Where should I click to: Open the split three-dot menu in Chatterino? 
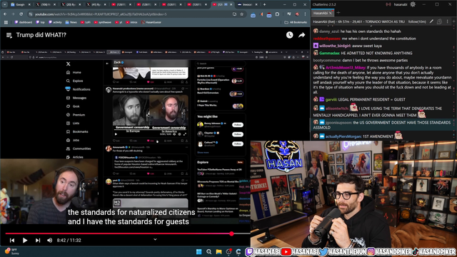point(448,21)
